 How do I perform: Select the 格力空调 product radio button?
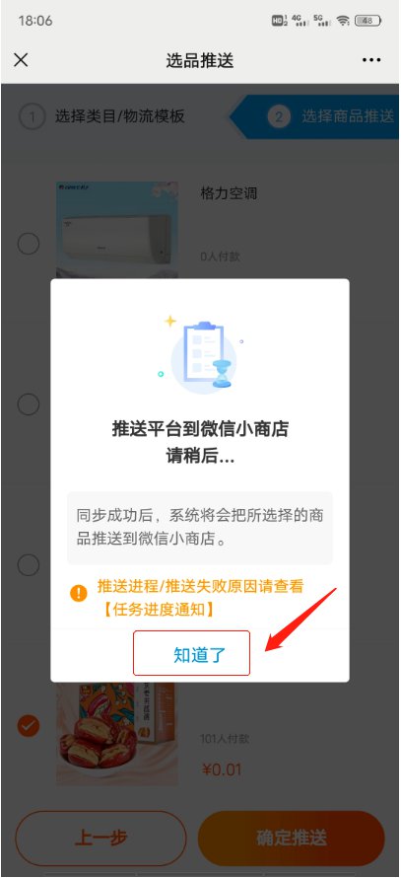(x=29, y=244)
